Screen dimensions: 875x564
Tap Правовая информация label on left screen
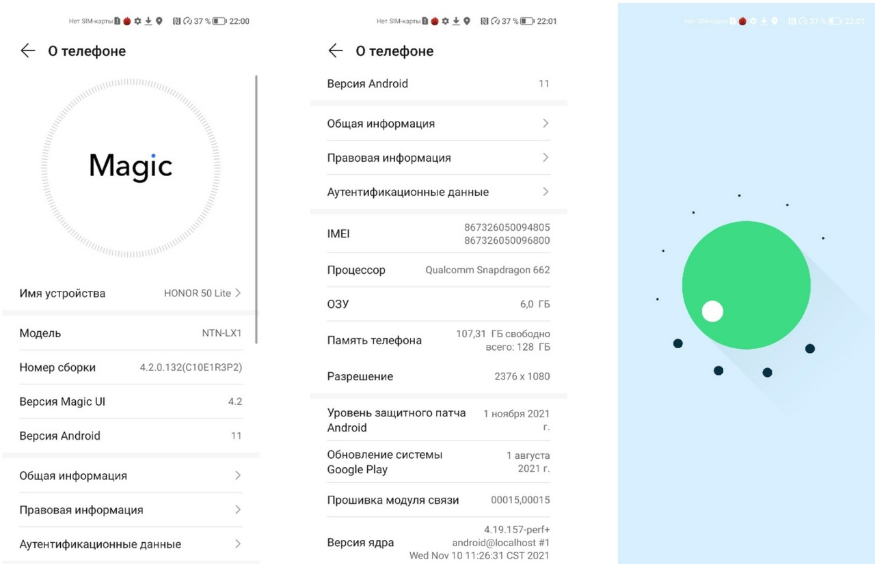[81, 510]
